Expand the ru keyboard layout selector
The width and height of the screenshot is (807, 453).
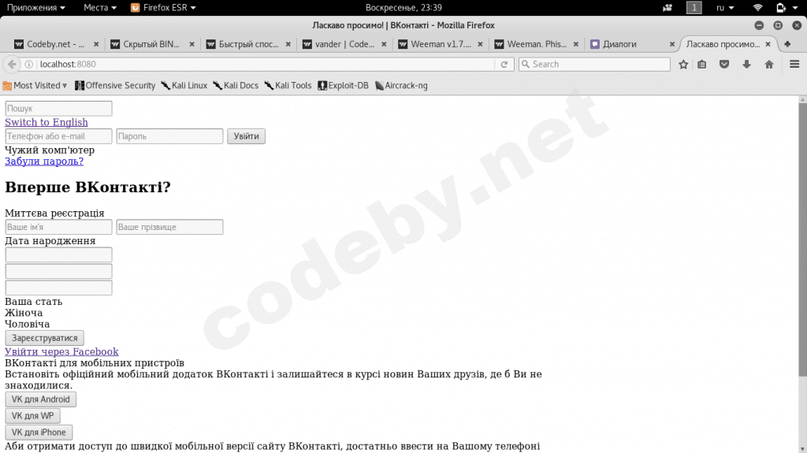[725, 8]
